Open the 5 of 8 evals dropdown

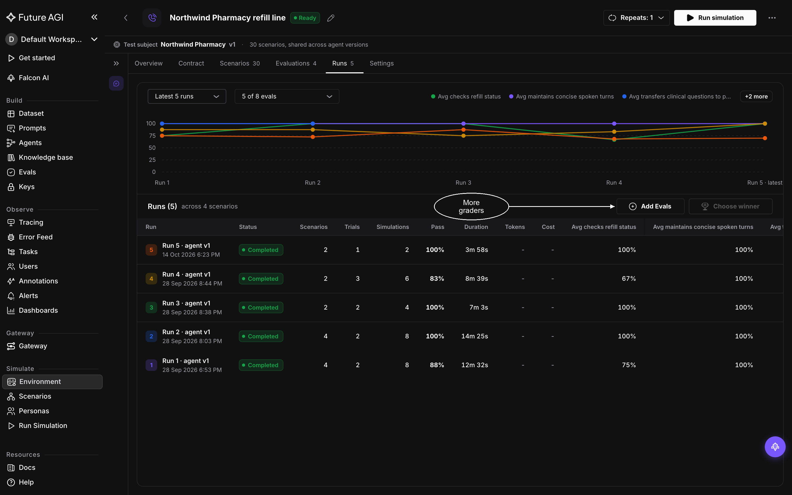(x=287, y=96)
